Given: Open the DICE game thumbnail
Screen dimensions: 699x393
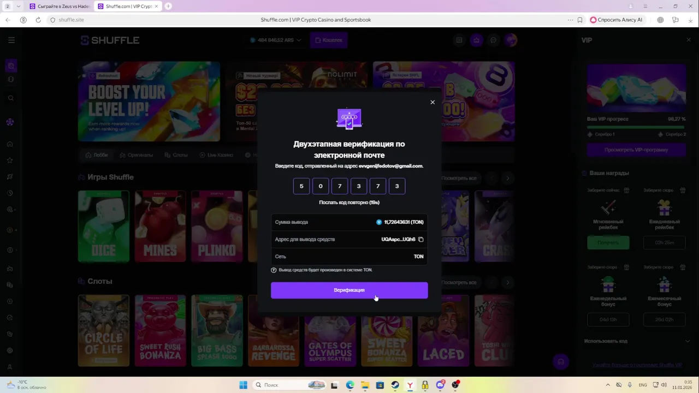Looking at the screenshot, I should (104, 227).
